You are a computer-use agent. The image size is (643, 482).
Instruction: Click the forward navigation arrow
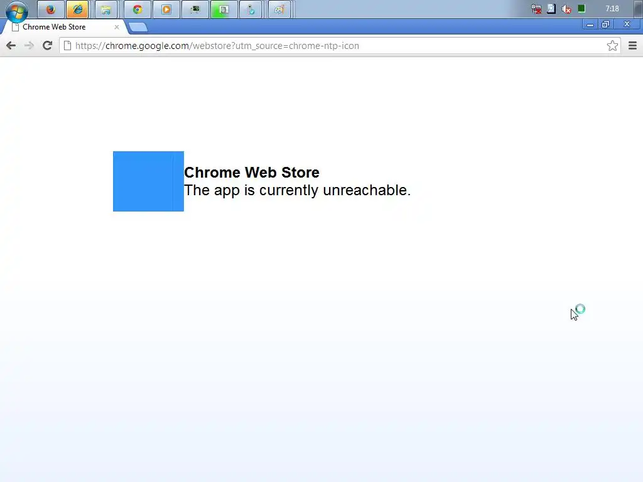coord(29,45)
